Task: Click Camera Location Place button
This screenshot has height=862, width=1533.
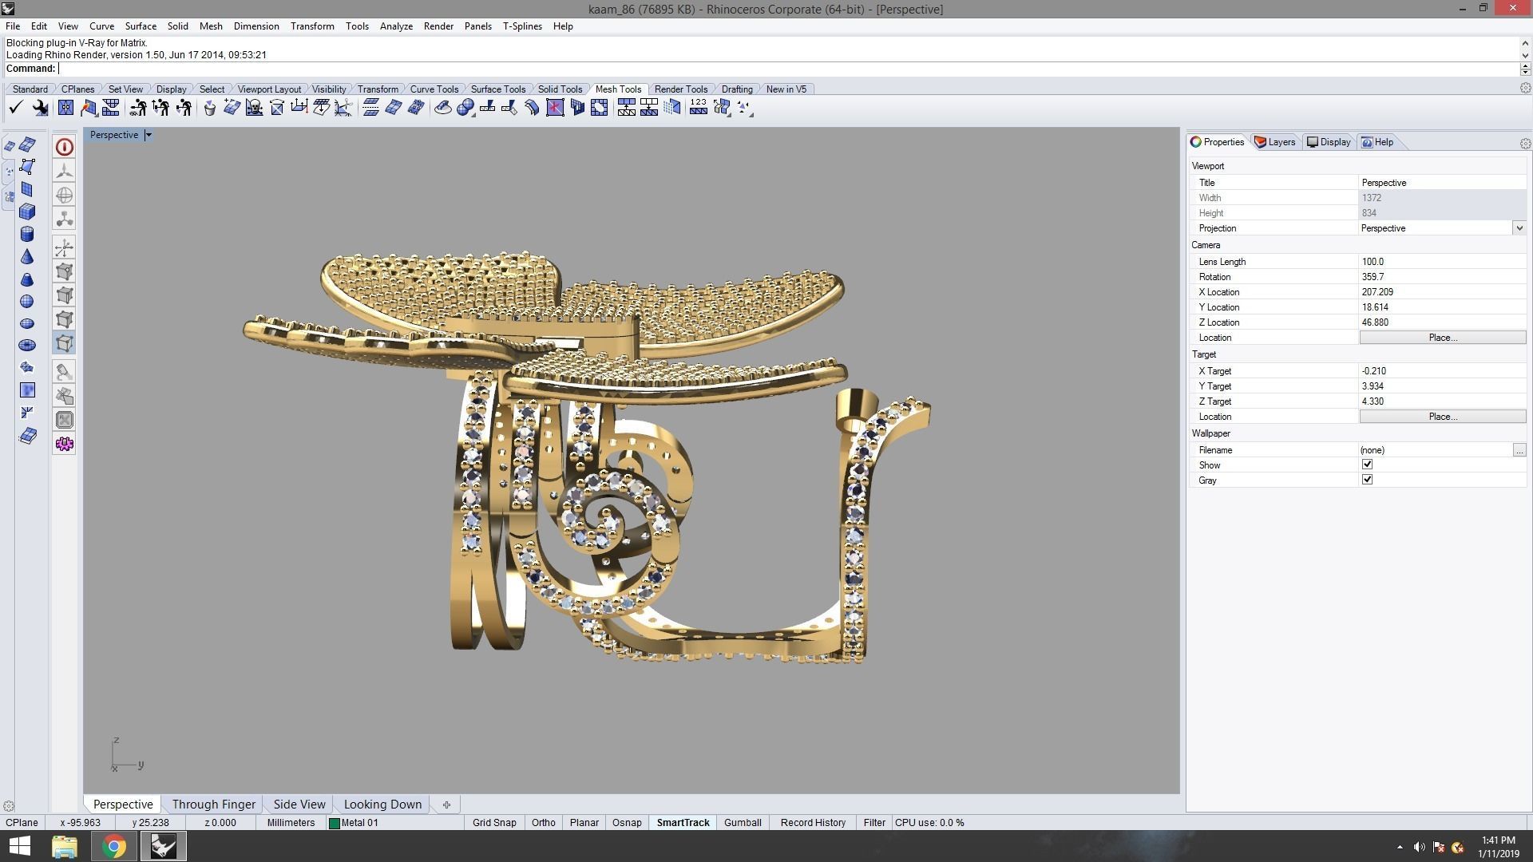Action: (1442, 338)
